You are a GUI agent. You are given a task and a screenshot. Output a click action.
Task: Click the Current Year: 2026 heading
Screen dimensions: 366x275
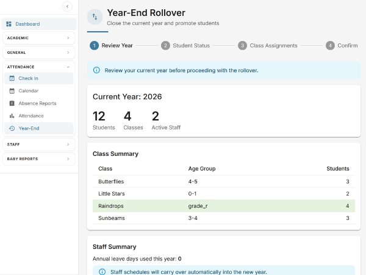127,97
